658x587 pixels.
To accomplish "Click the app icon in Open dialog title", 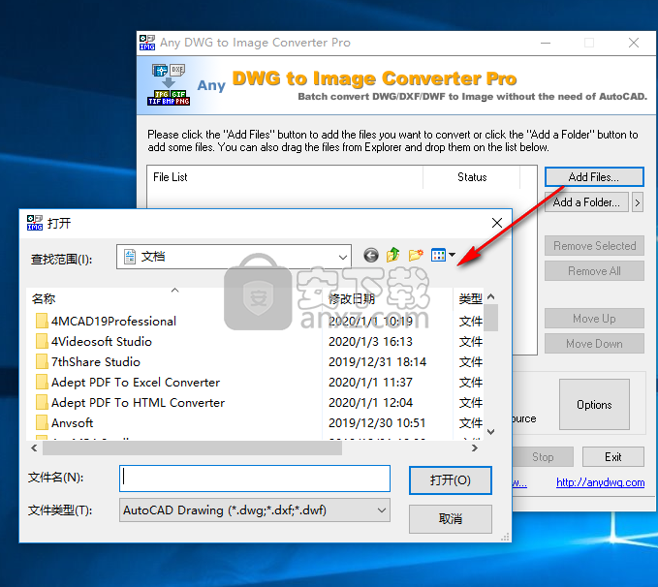I will click(35, 223).
